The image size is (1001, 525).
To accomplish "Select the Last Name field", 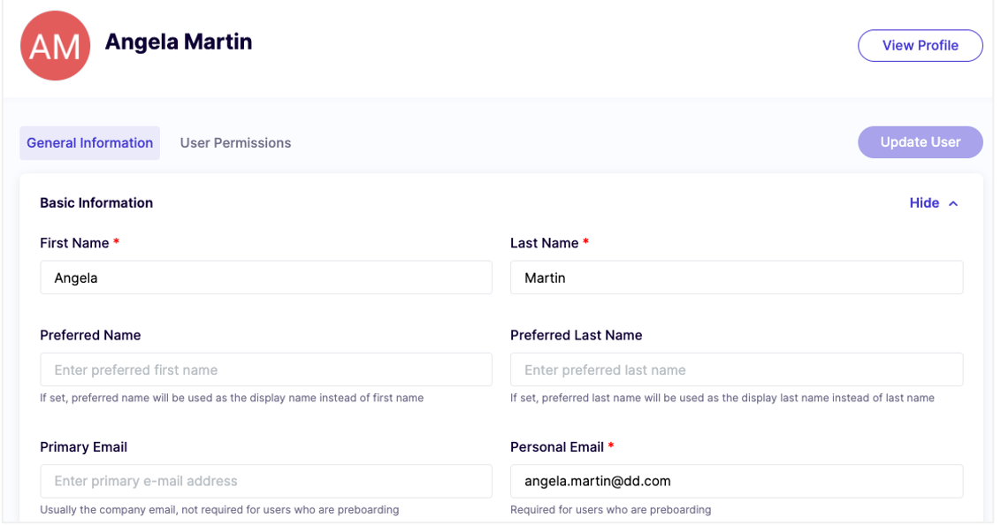I will point(737,277).
